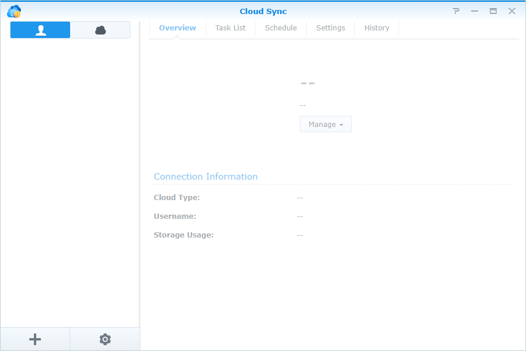Image resolution: width=526 pixels, height=351 pixels.
Task: Click the Cloud Sync app logo icon
Action: point(14,12)
